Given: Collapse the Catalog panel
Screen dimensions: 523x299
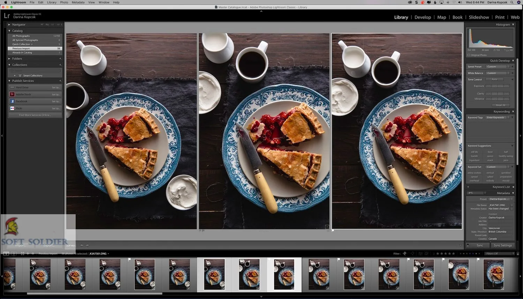Looking at the screenshot, I should (9, 31).
